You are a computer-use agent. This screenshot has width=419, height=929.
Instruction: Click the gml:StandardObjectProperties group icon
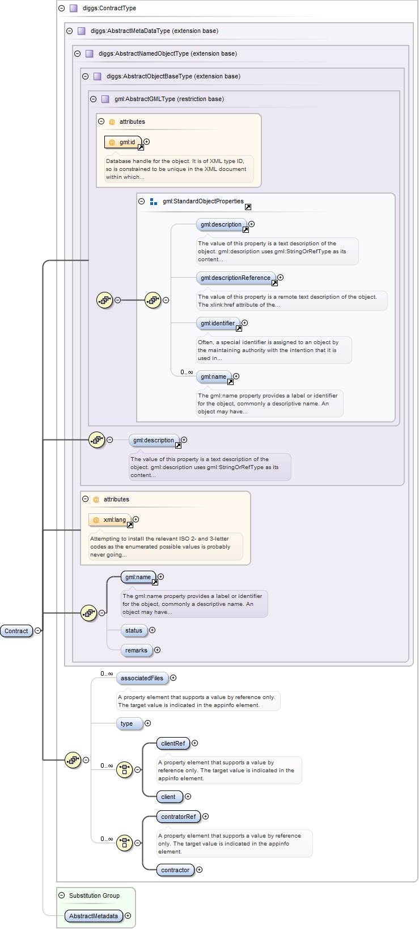[x=154, y=202]
